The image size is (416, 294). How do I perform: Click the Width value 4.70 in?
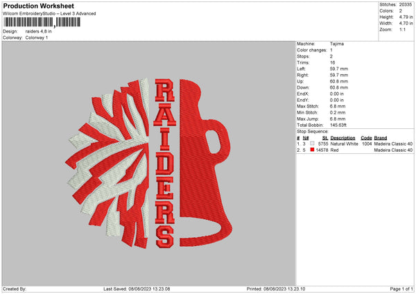406,24
